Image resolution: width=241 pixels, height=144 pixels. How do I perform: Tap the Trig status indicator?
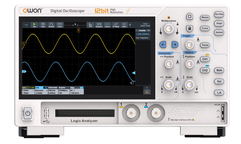pyautogui.click(x=26, y=25)
